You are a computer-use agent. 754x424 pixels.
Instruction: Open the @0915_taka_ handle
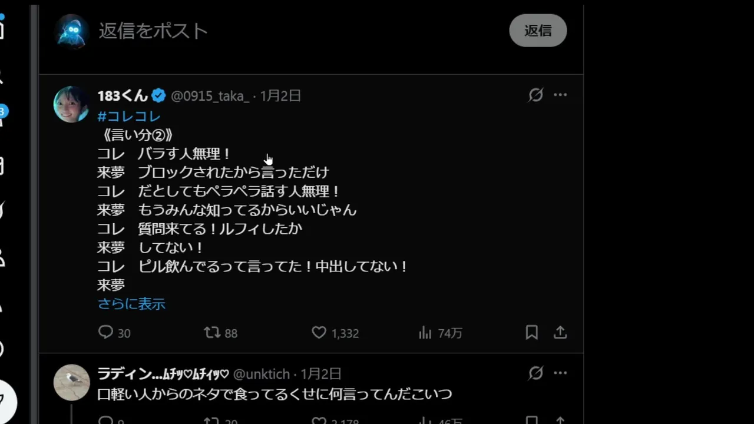[210, 95]
